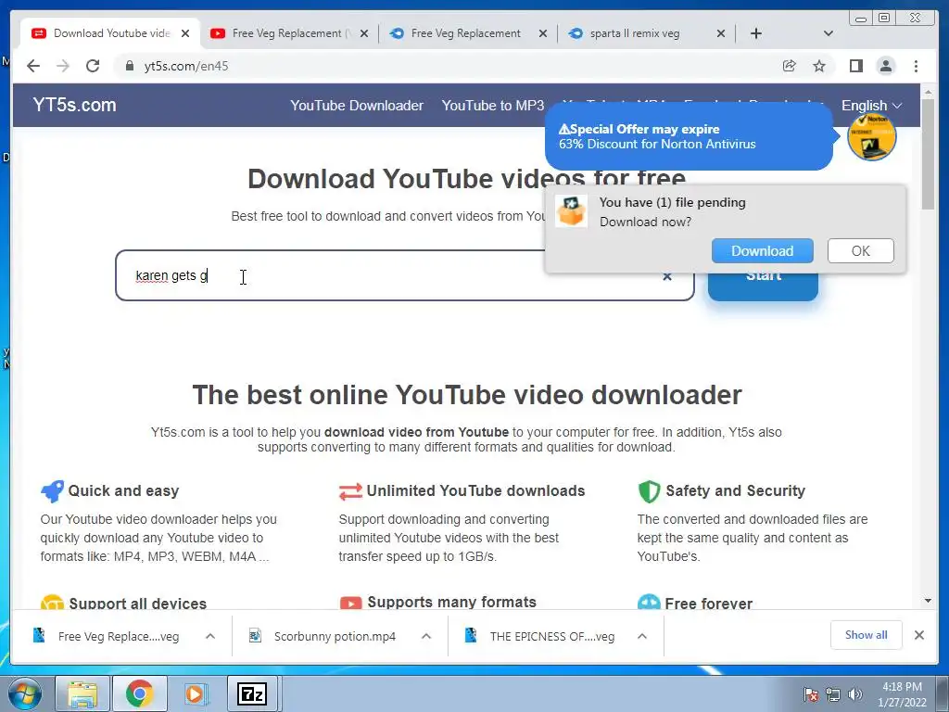
Task: Close the Download Youtube video tab
Action: (185, 33)
